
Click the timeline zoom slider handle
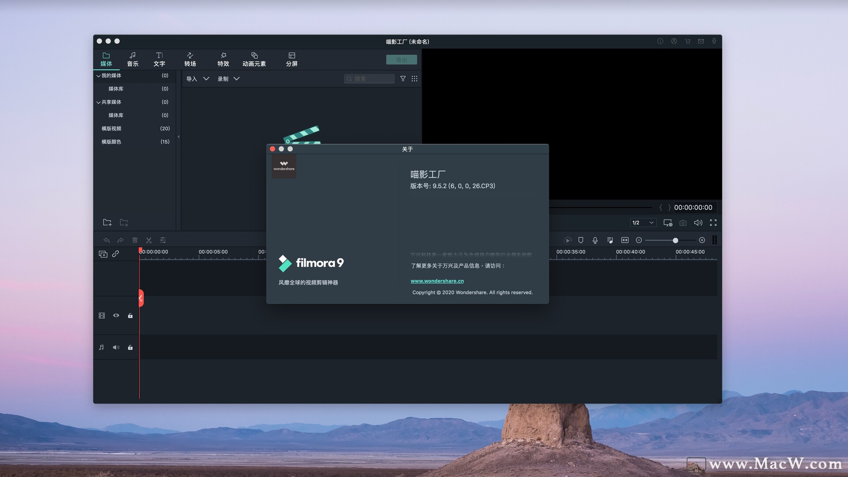click(x=675, y=240)
